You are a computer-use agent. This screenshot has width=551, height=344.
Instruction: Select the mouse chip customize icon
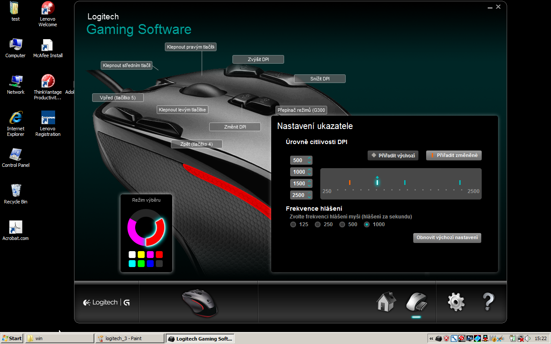click(416, 301)
